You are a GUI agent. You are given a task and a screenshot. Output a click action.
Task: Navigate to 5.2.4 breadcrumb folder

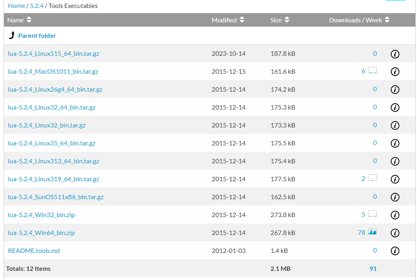pyautogui.click(x=37, y=6)
